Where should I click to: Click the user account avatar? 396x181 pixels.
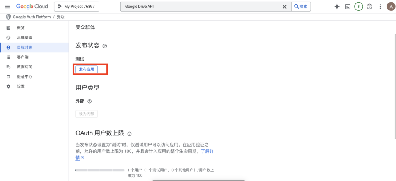[391, 7]
